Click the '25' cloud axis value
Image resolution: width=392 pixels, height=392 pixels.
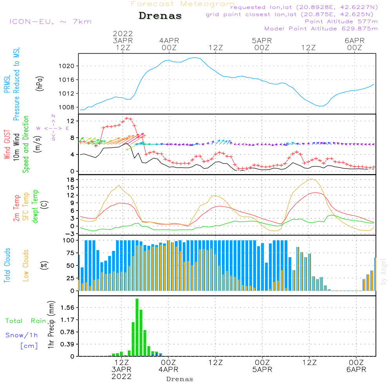(x=71, y=278)
